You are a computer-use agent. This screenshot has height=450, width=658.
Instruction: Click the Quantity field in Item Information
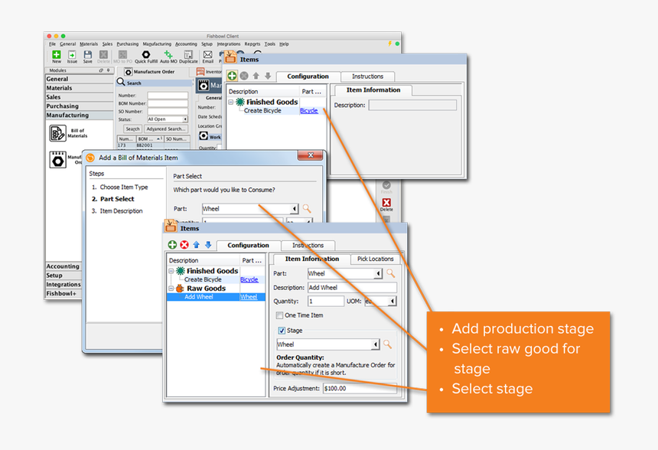pos(326,301)
